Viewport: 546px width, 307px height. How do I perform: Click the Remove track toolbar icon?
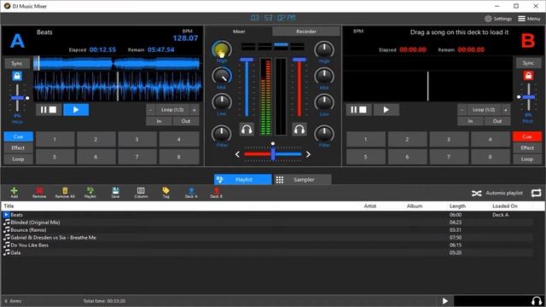point(39,192)
